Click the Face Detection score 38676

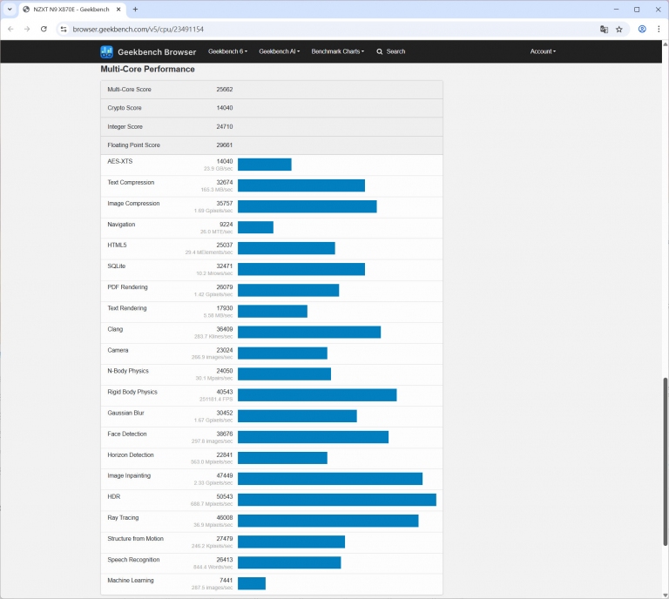tap(225, 434)
